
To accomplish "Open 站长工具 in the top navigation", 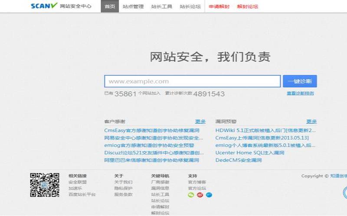I will (x=161, y=6).
